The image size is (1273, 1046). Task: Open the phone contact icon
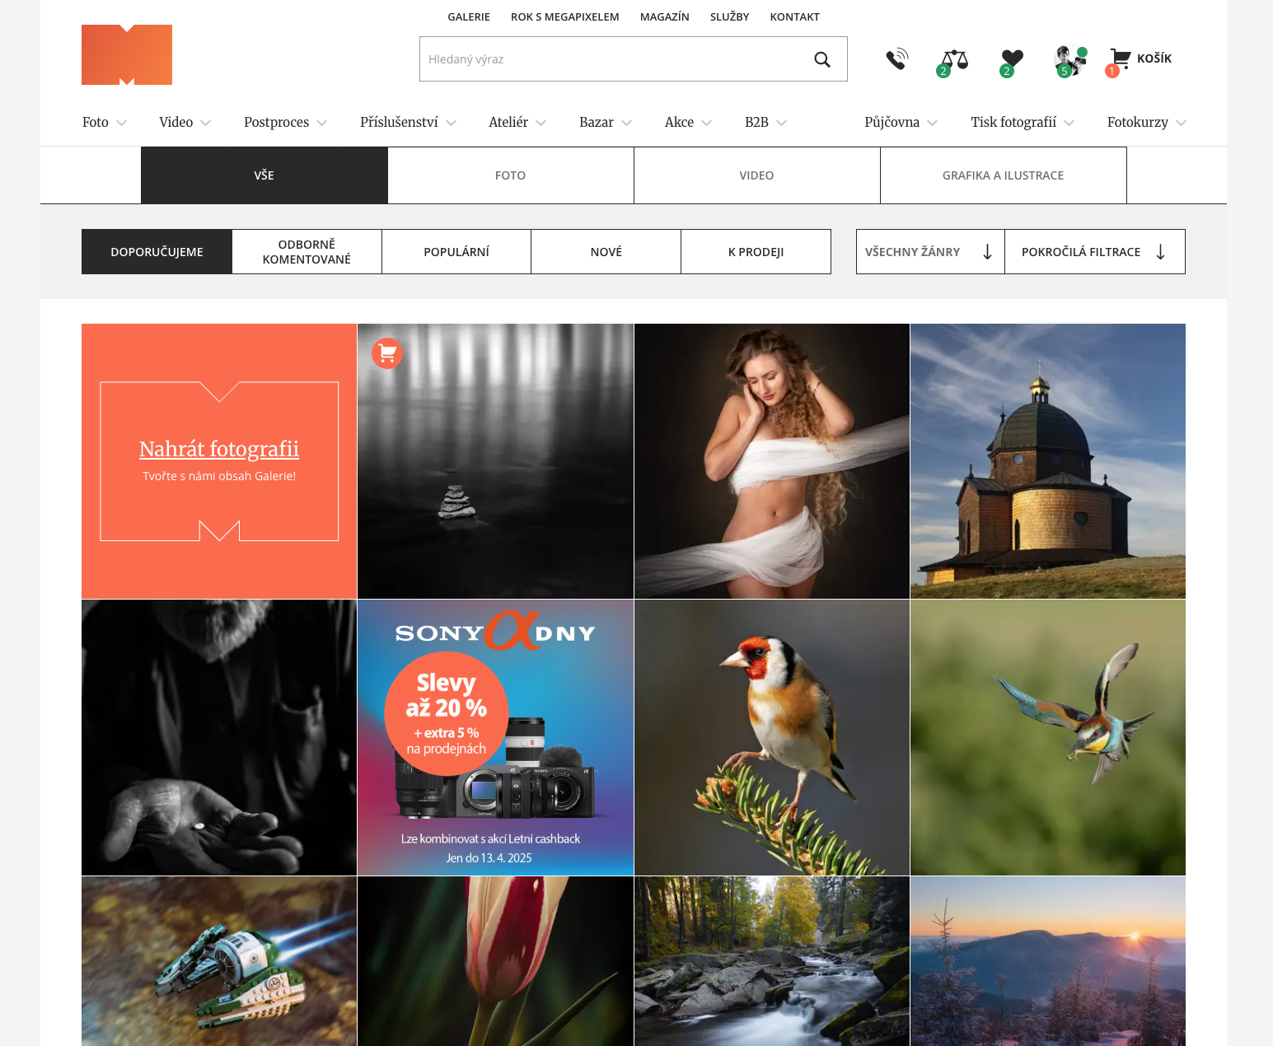896,58
